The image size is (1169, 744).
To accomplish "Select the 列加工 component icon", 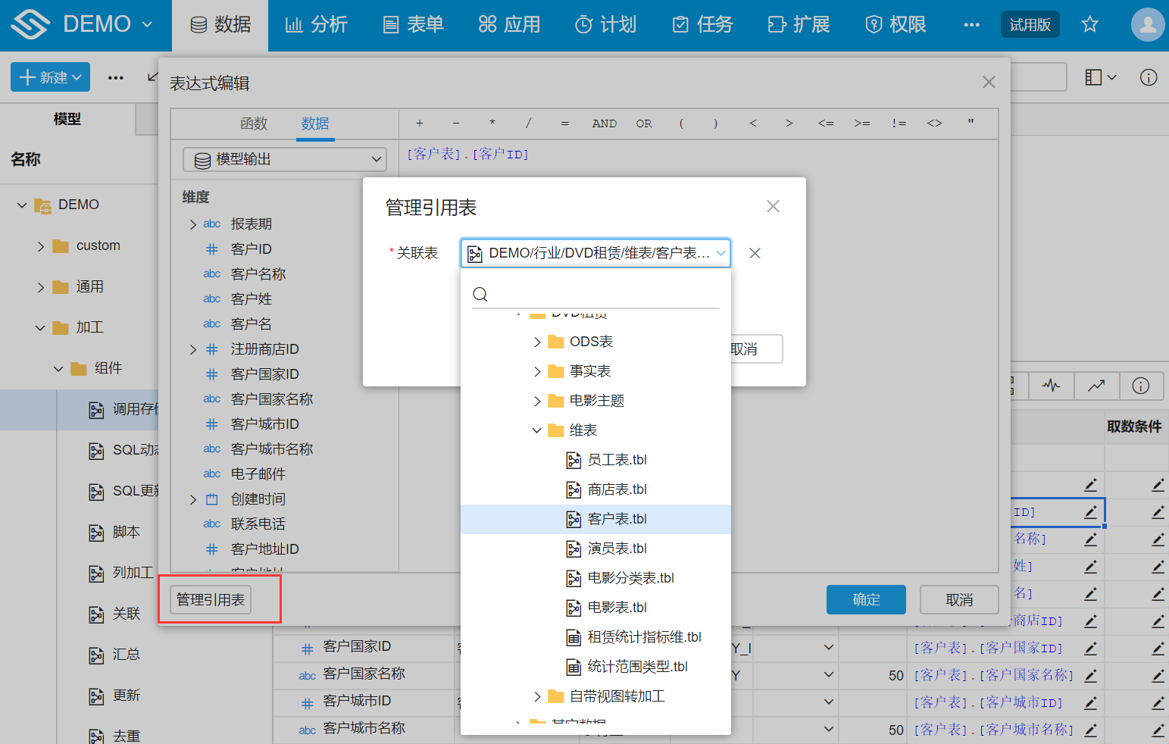I will click(97, 573).
